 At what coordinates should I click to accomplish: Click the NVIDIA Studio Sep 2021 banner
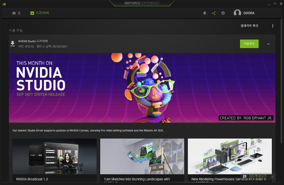pos(142,88)
